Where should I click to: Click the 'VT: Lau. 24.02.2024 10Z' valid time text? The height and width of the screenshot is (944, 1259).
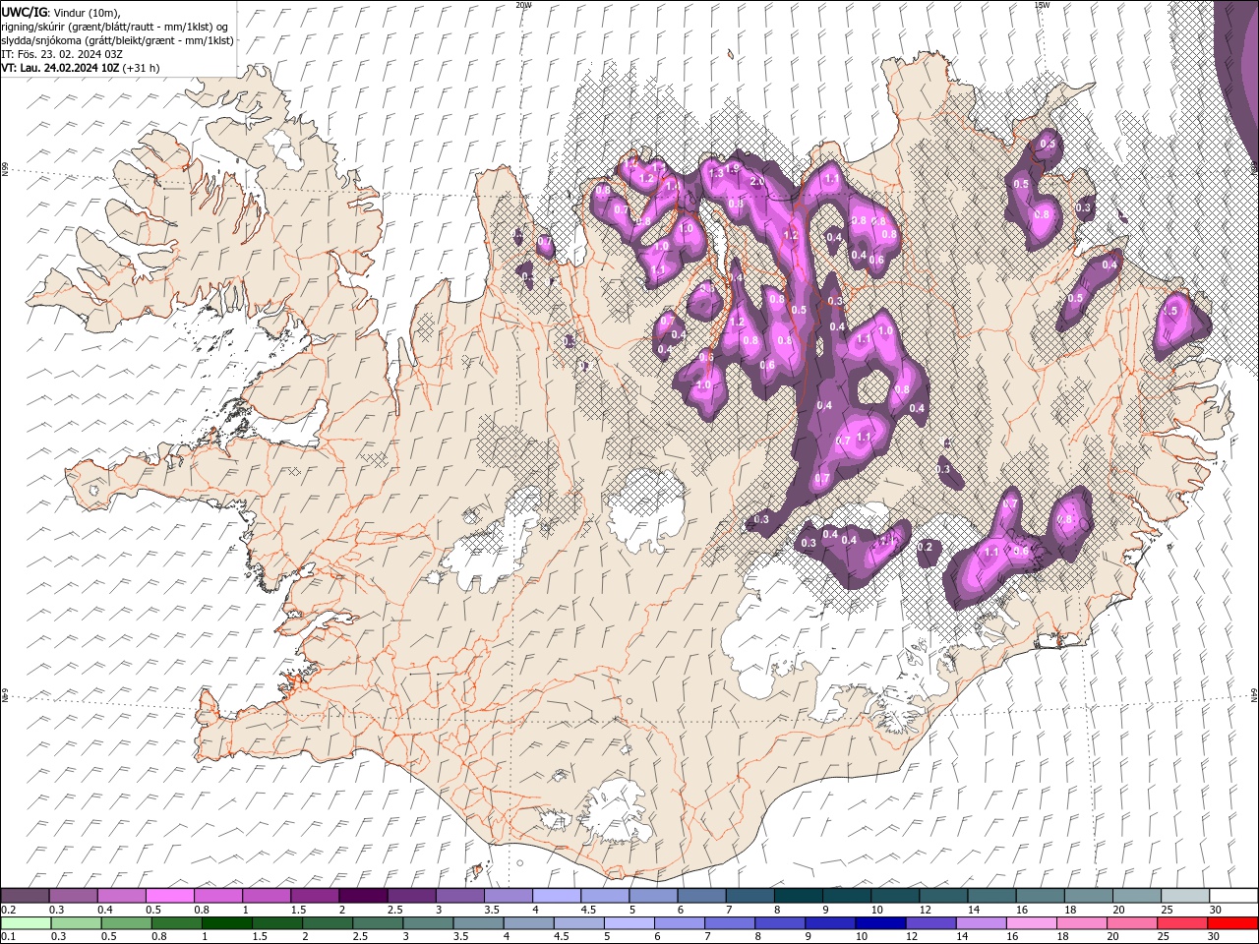pyautogui.click(x=60, y=68)
